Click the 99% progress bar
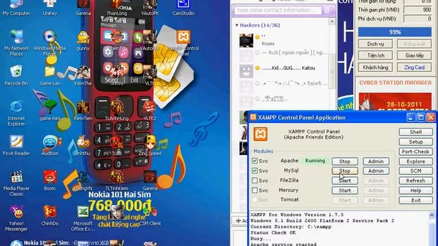 point(395,32)
